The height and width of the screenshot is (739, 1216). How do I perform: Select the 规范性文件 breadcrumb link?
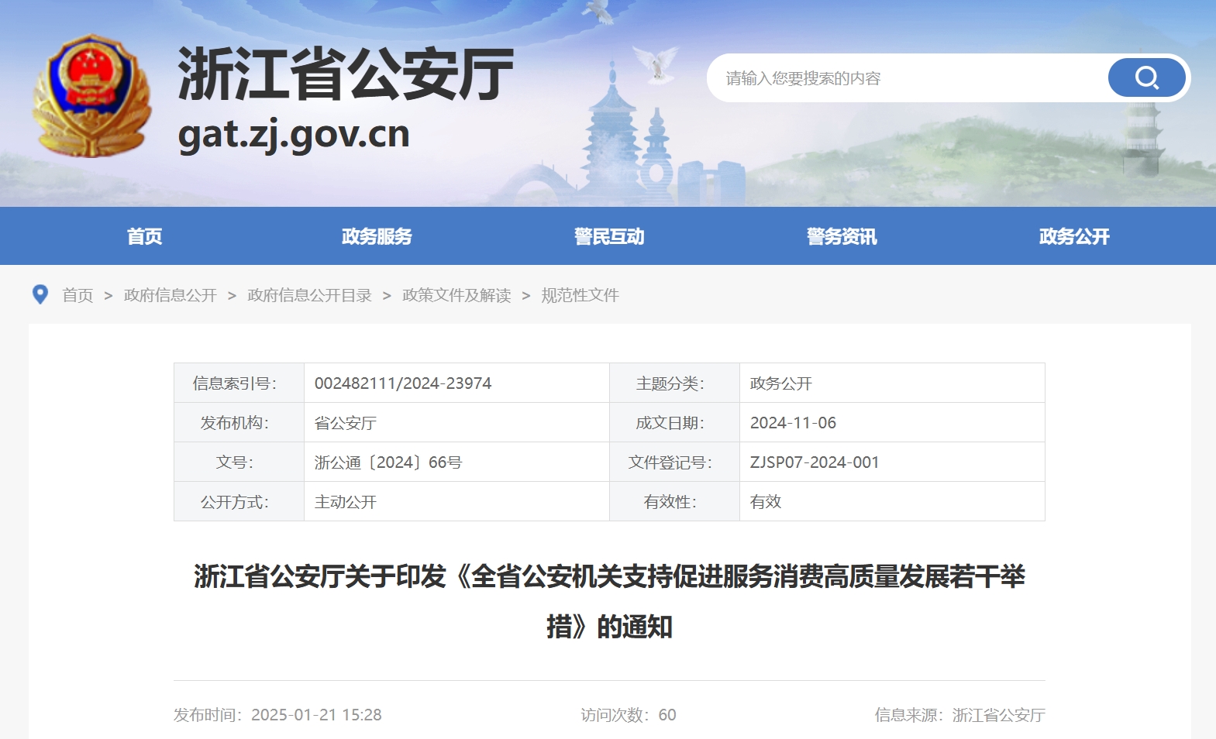coord(580,295)
